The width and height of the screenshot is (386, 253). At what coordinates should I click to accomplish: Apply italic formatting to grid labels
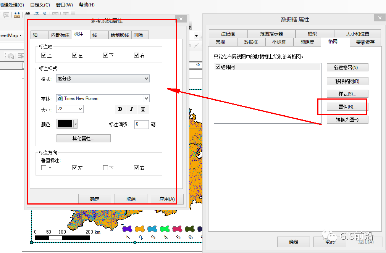pyautogui.click(x=131, y=109)
